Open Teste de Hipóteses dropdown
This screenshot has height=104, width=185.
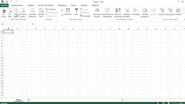145,13
